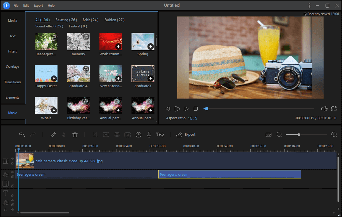
Task: Open the Music panel's Relaxing category
Action: pos(66,20)
